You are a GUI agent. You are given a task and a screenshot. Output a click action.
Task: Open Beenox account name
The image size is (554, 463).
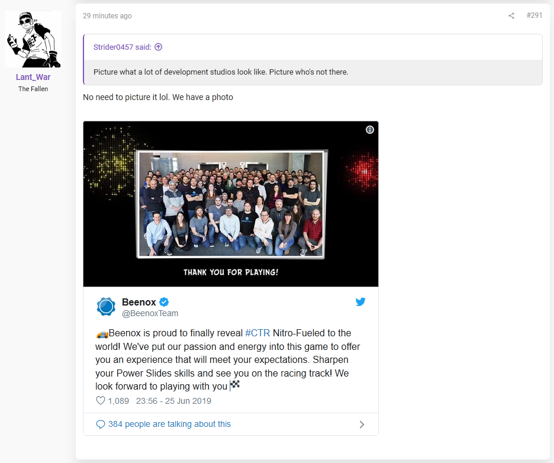pyautogui.click(x=139, y=302)
